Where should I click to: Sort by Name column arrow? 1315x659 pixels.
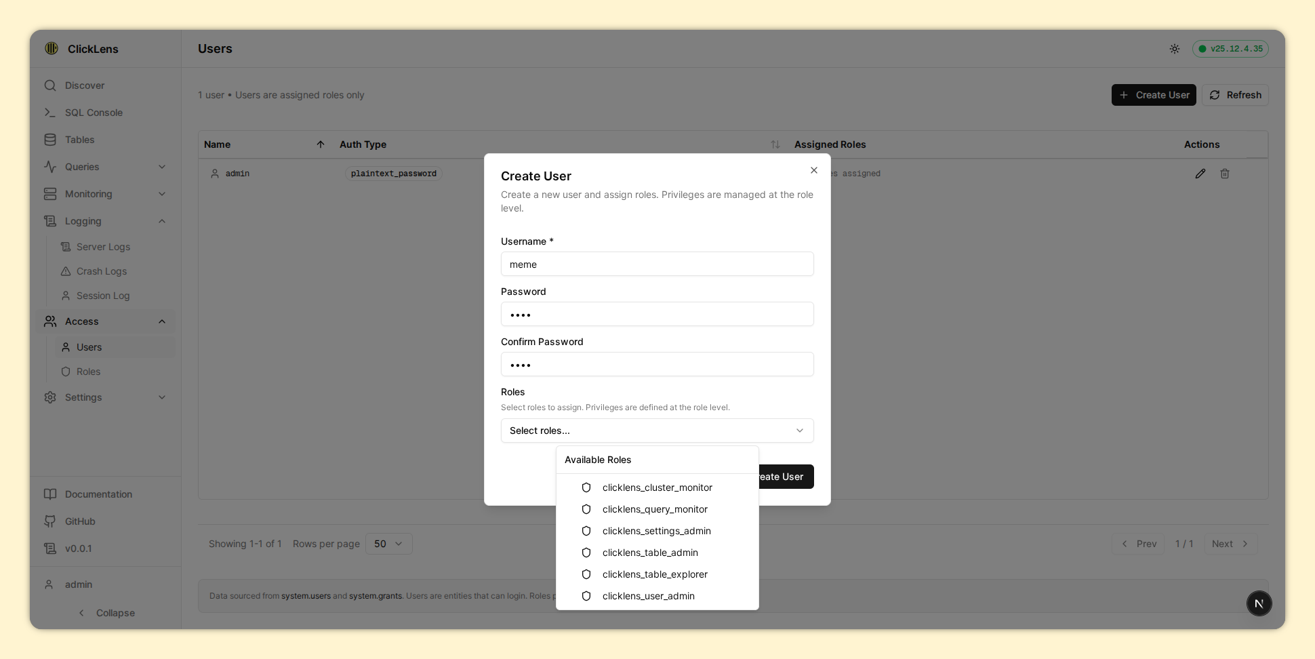(x=321, y=144)
